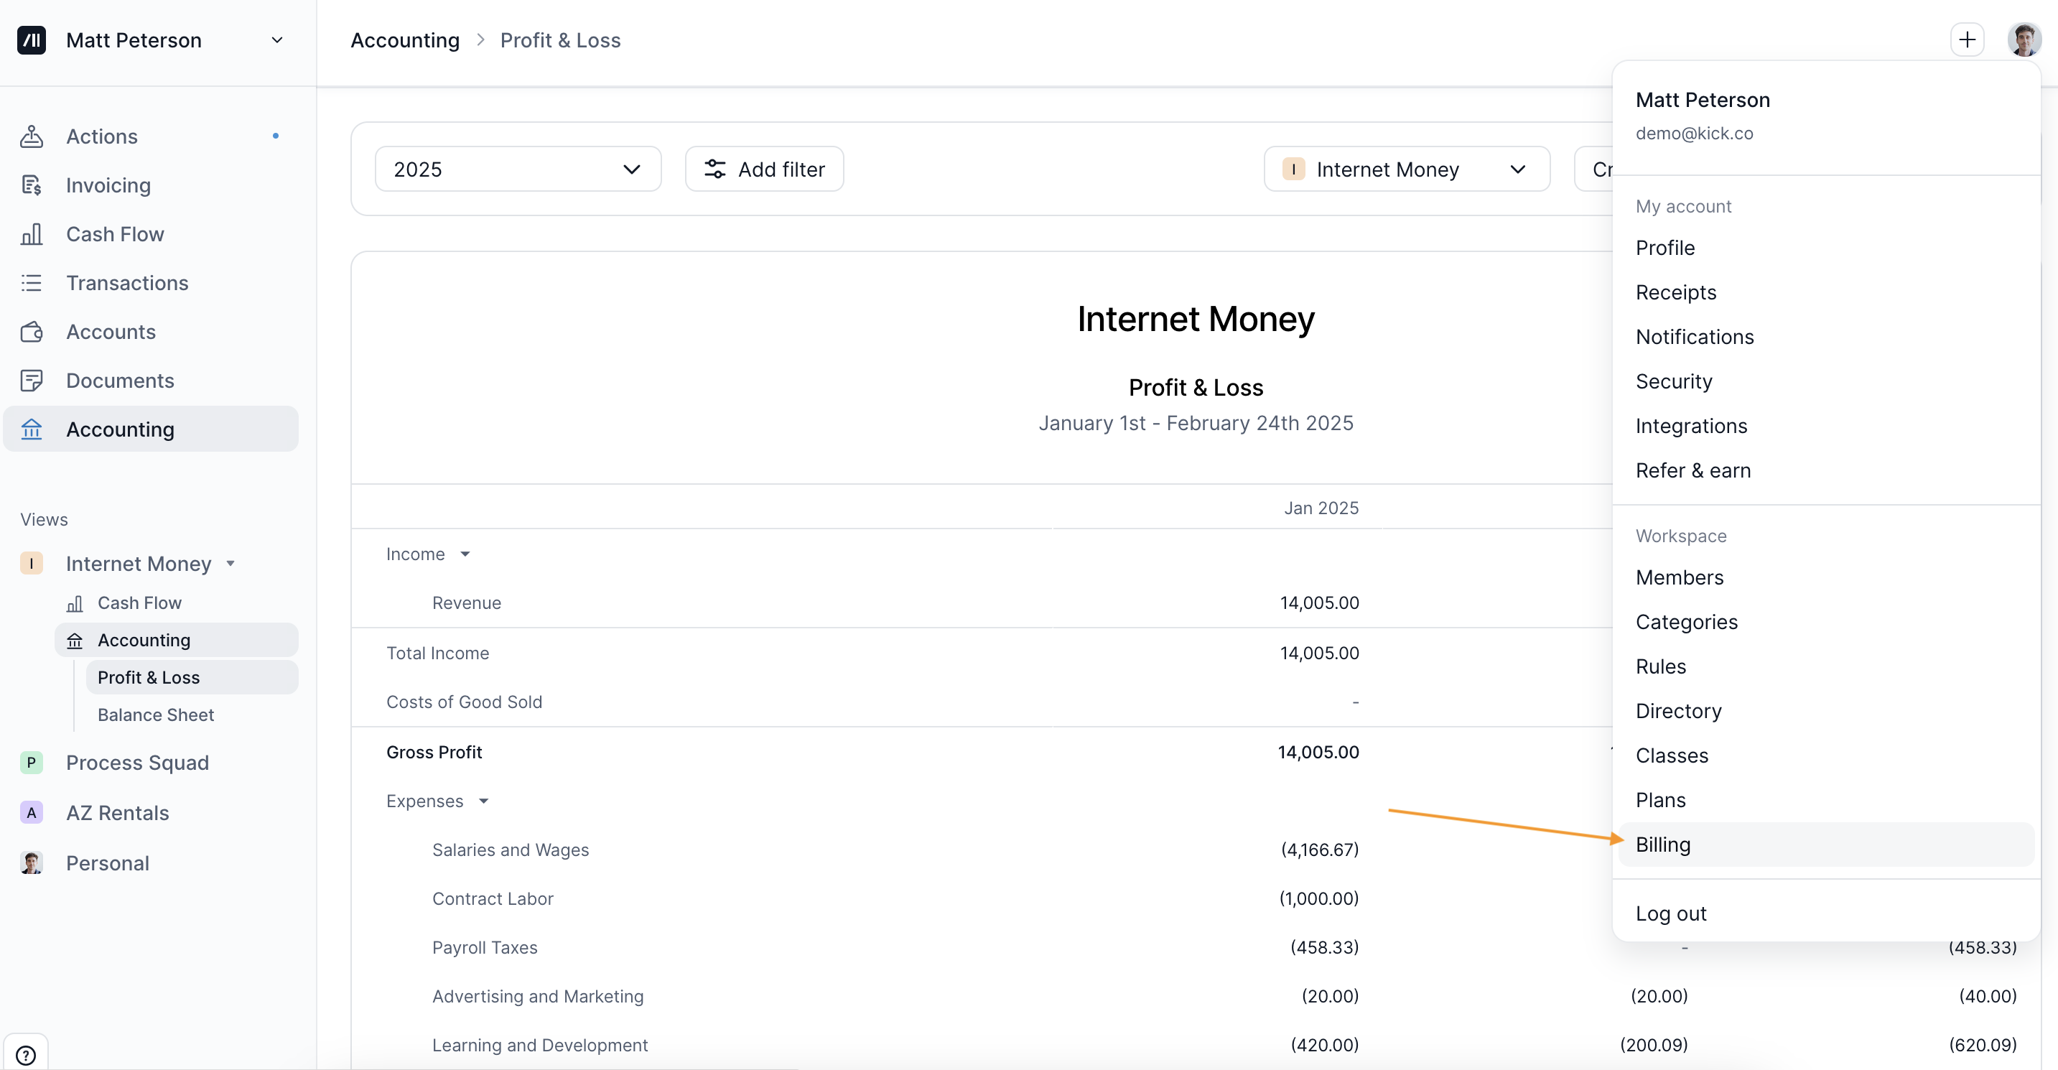Choose Profile from the account menu
Image resolution: width=2058 pixels, height=1070 pixels.
(x=1665, y=248)
